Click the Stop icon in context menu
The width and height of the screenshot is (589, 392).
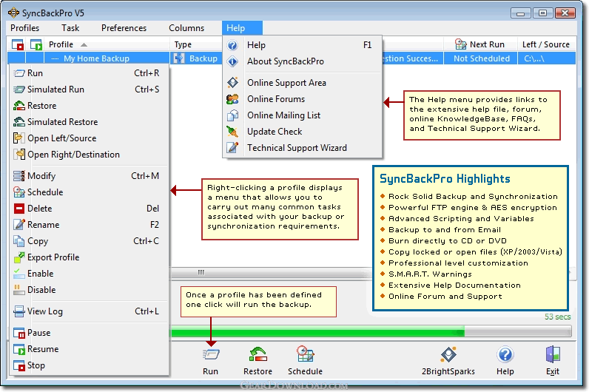click(x=19, y=365)
